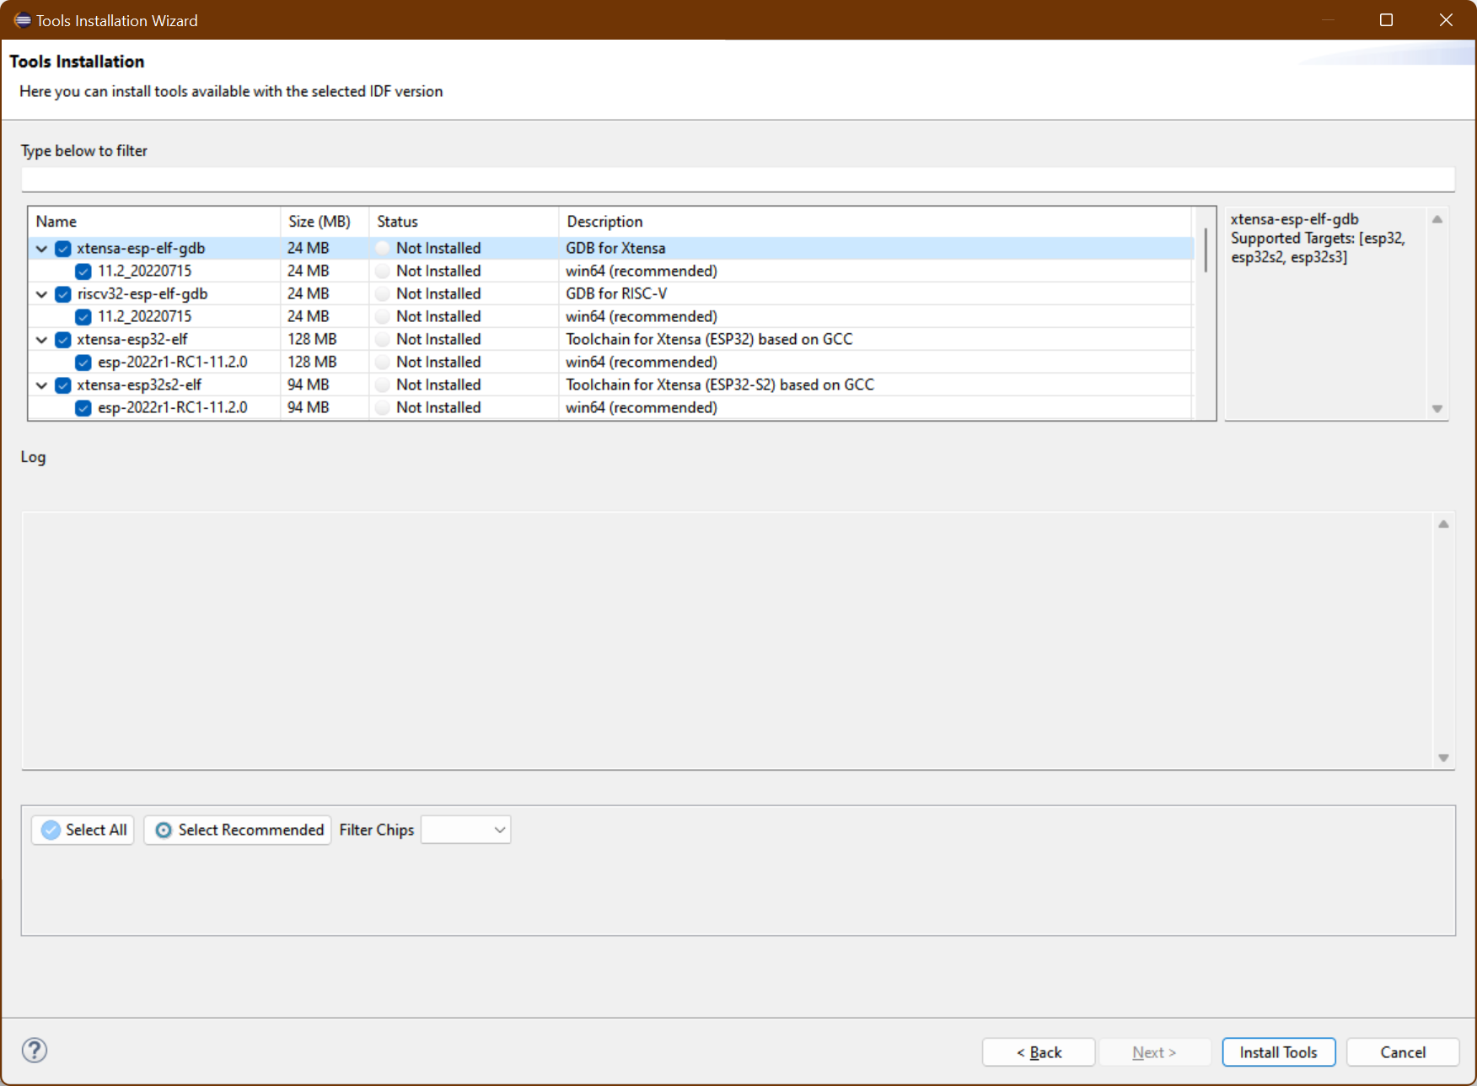Cancel the tools installation wizard
The image size is (1477, 1086).
[x=1403, y=1052]
